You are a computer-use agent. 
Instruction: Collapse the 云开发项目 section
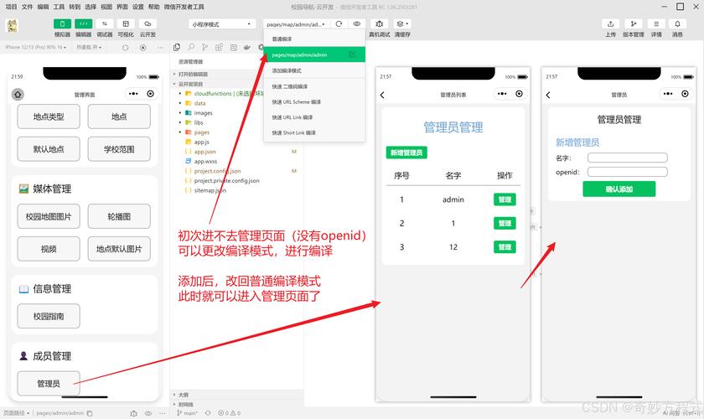(190, 84)
